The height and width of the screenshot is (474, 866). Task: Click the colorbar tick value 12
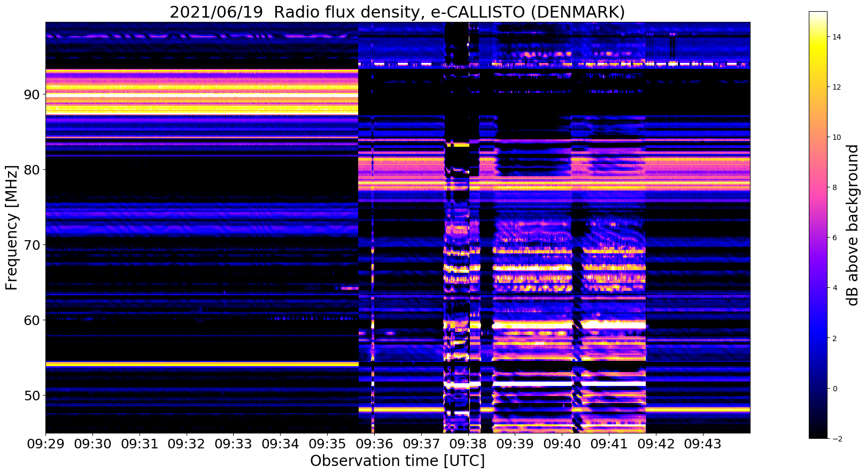point(837,87)
